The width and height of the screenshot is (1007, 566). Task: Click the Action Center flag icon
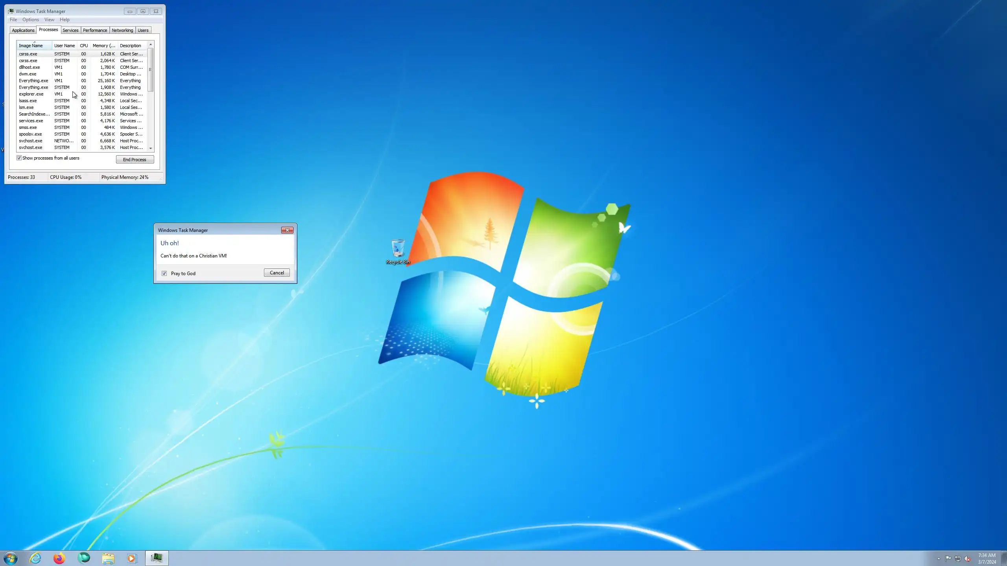[948, 559]
